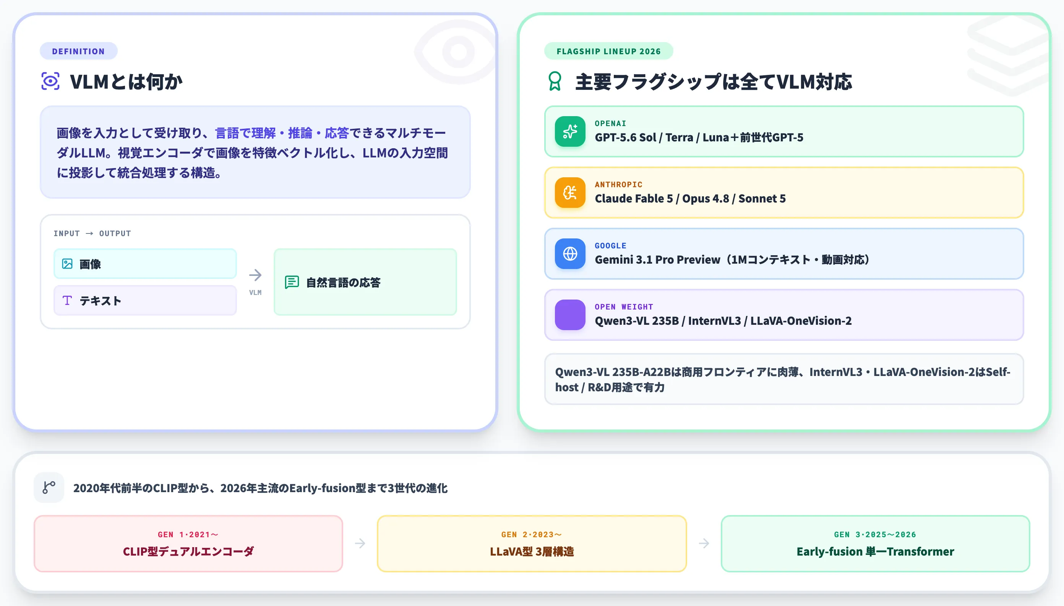Click the テキスト input box
Image resolution: width=1064 pixels, height=606 pixels.
coord(145,300)
